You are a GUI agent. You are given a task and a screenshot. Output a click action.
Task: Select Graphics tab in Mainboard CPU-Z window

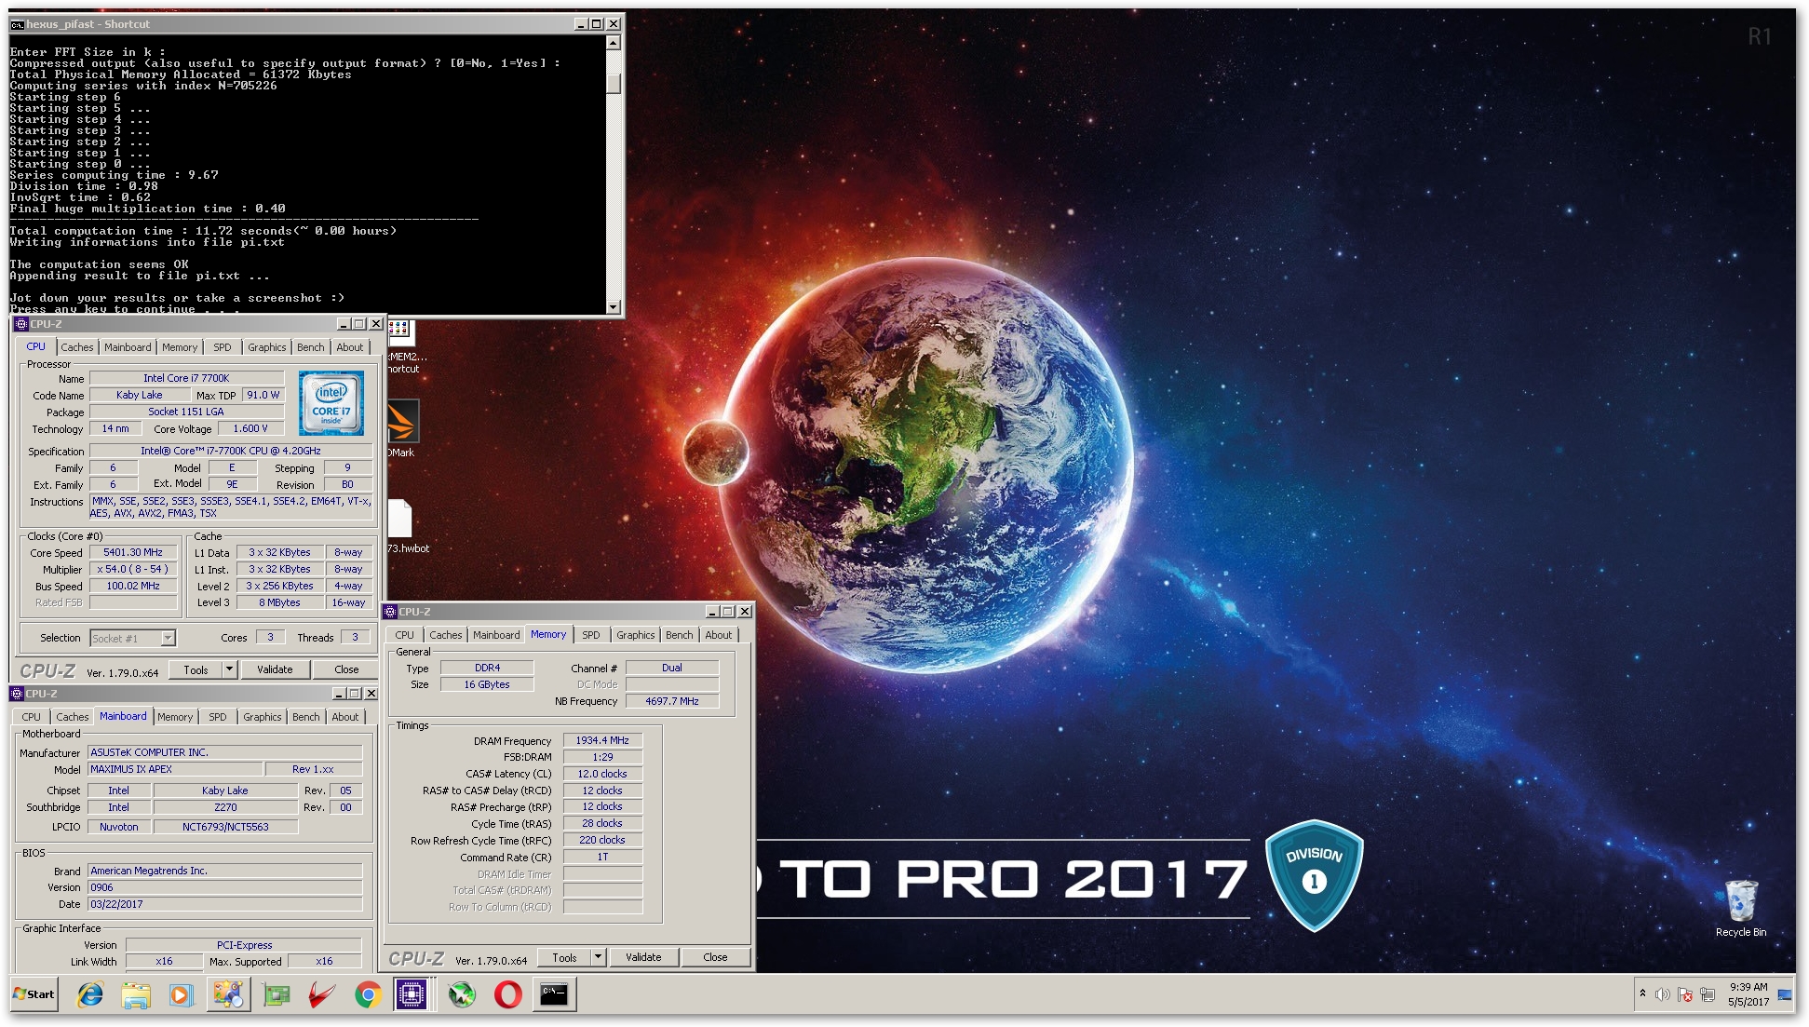coord(263,717)
